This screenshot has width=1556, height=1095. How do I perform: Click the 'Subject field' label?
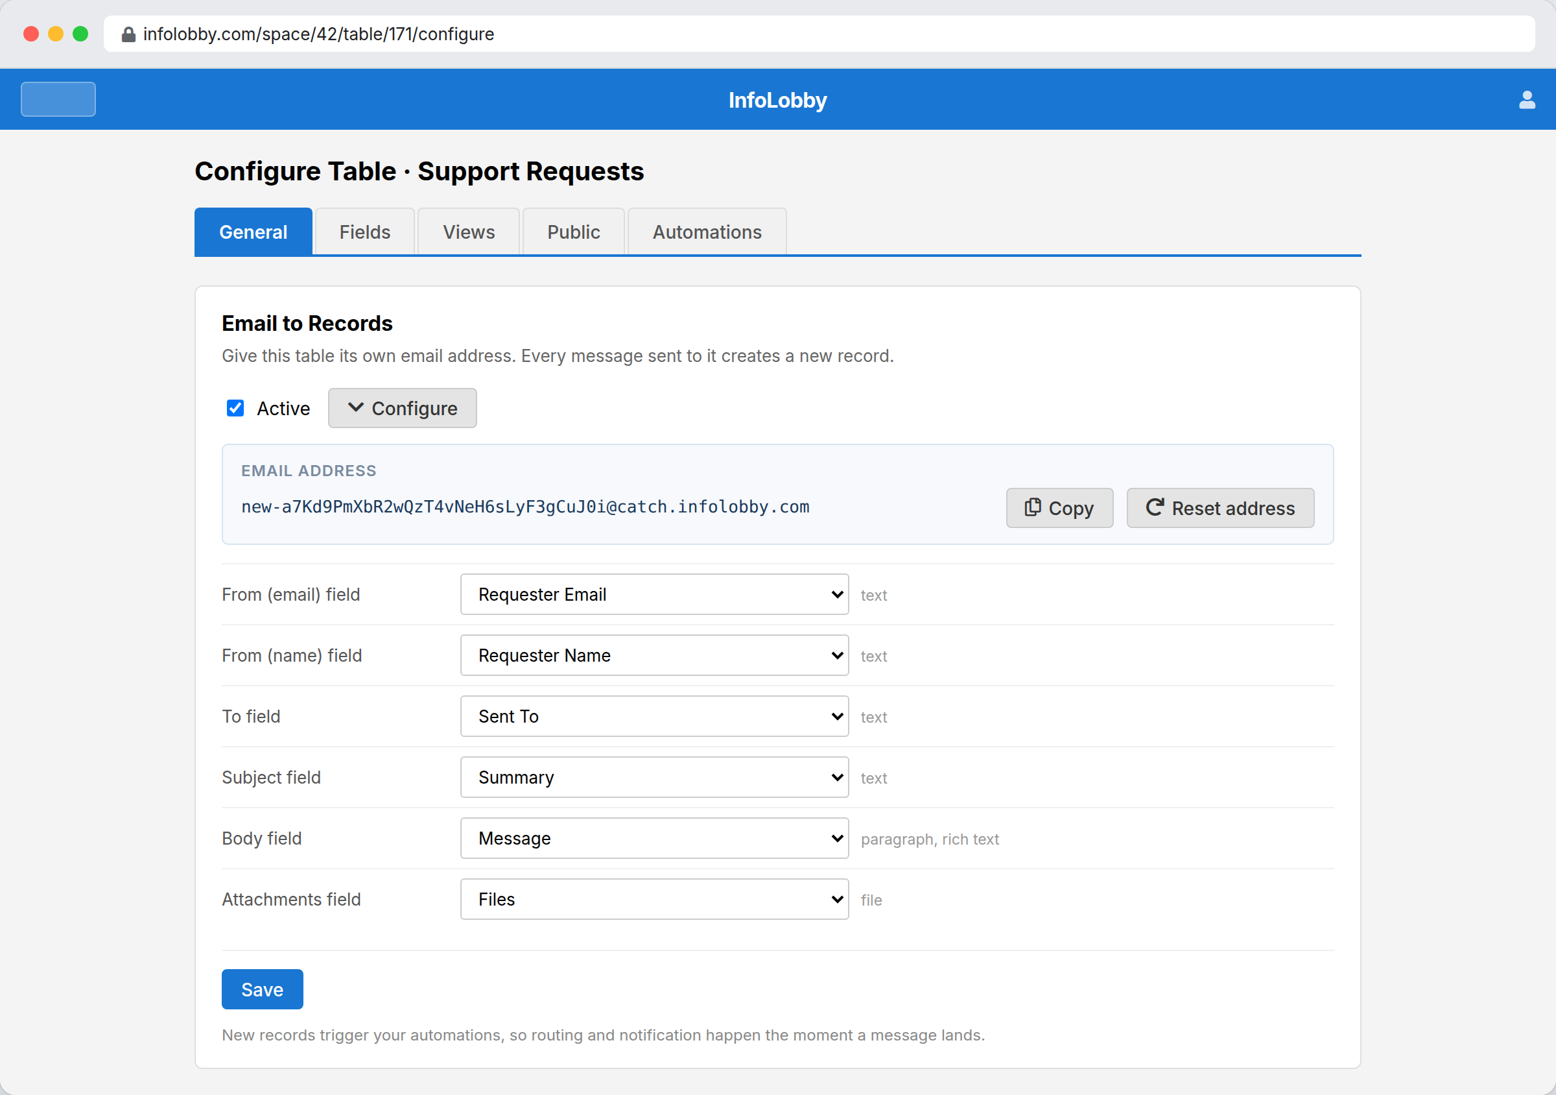[271, 778]
